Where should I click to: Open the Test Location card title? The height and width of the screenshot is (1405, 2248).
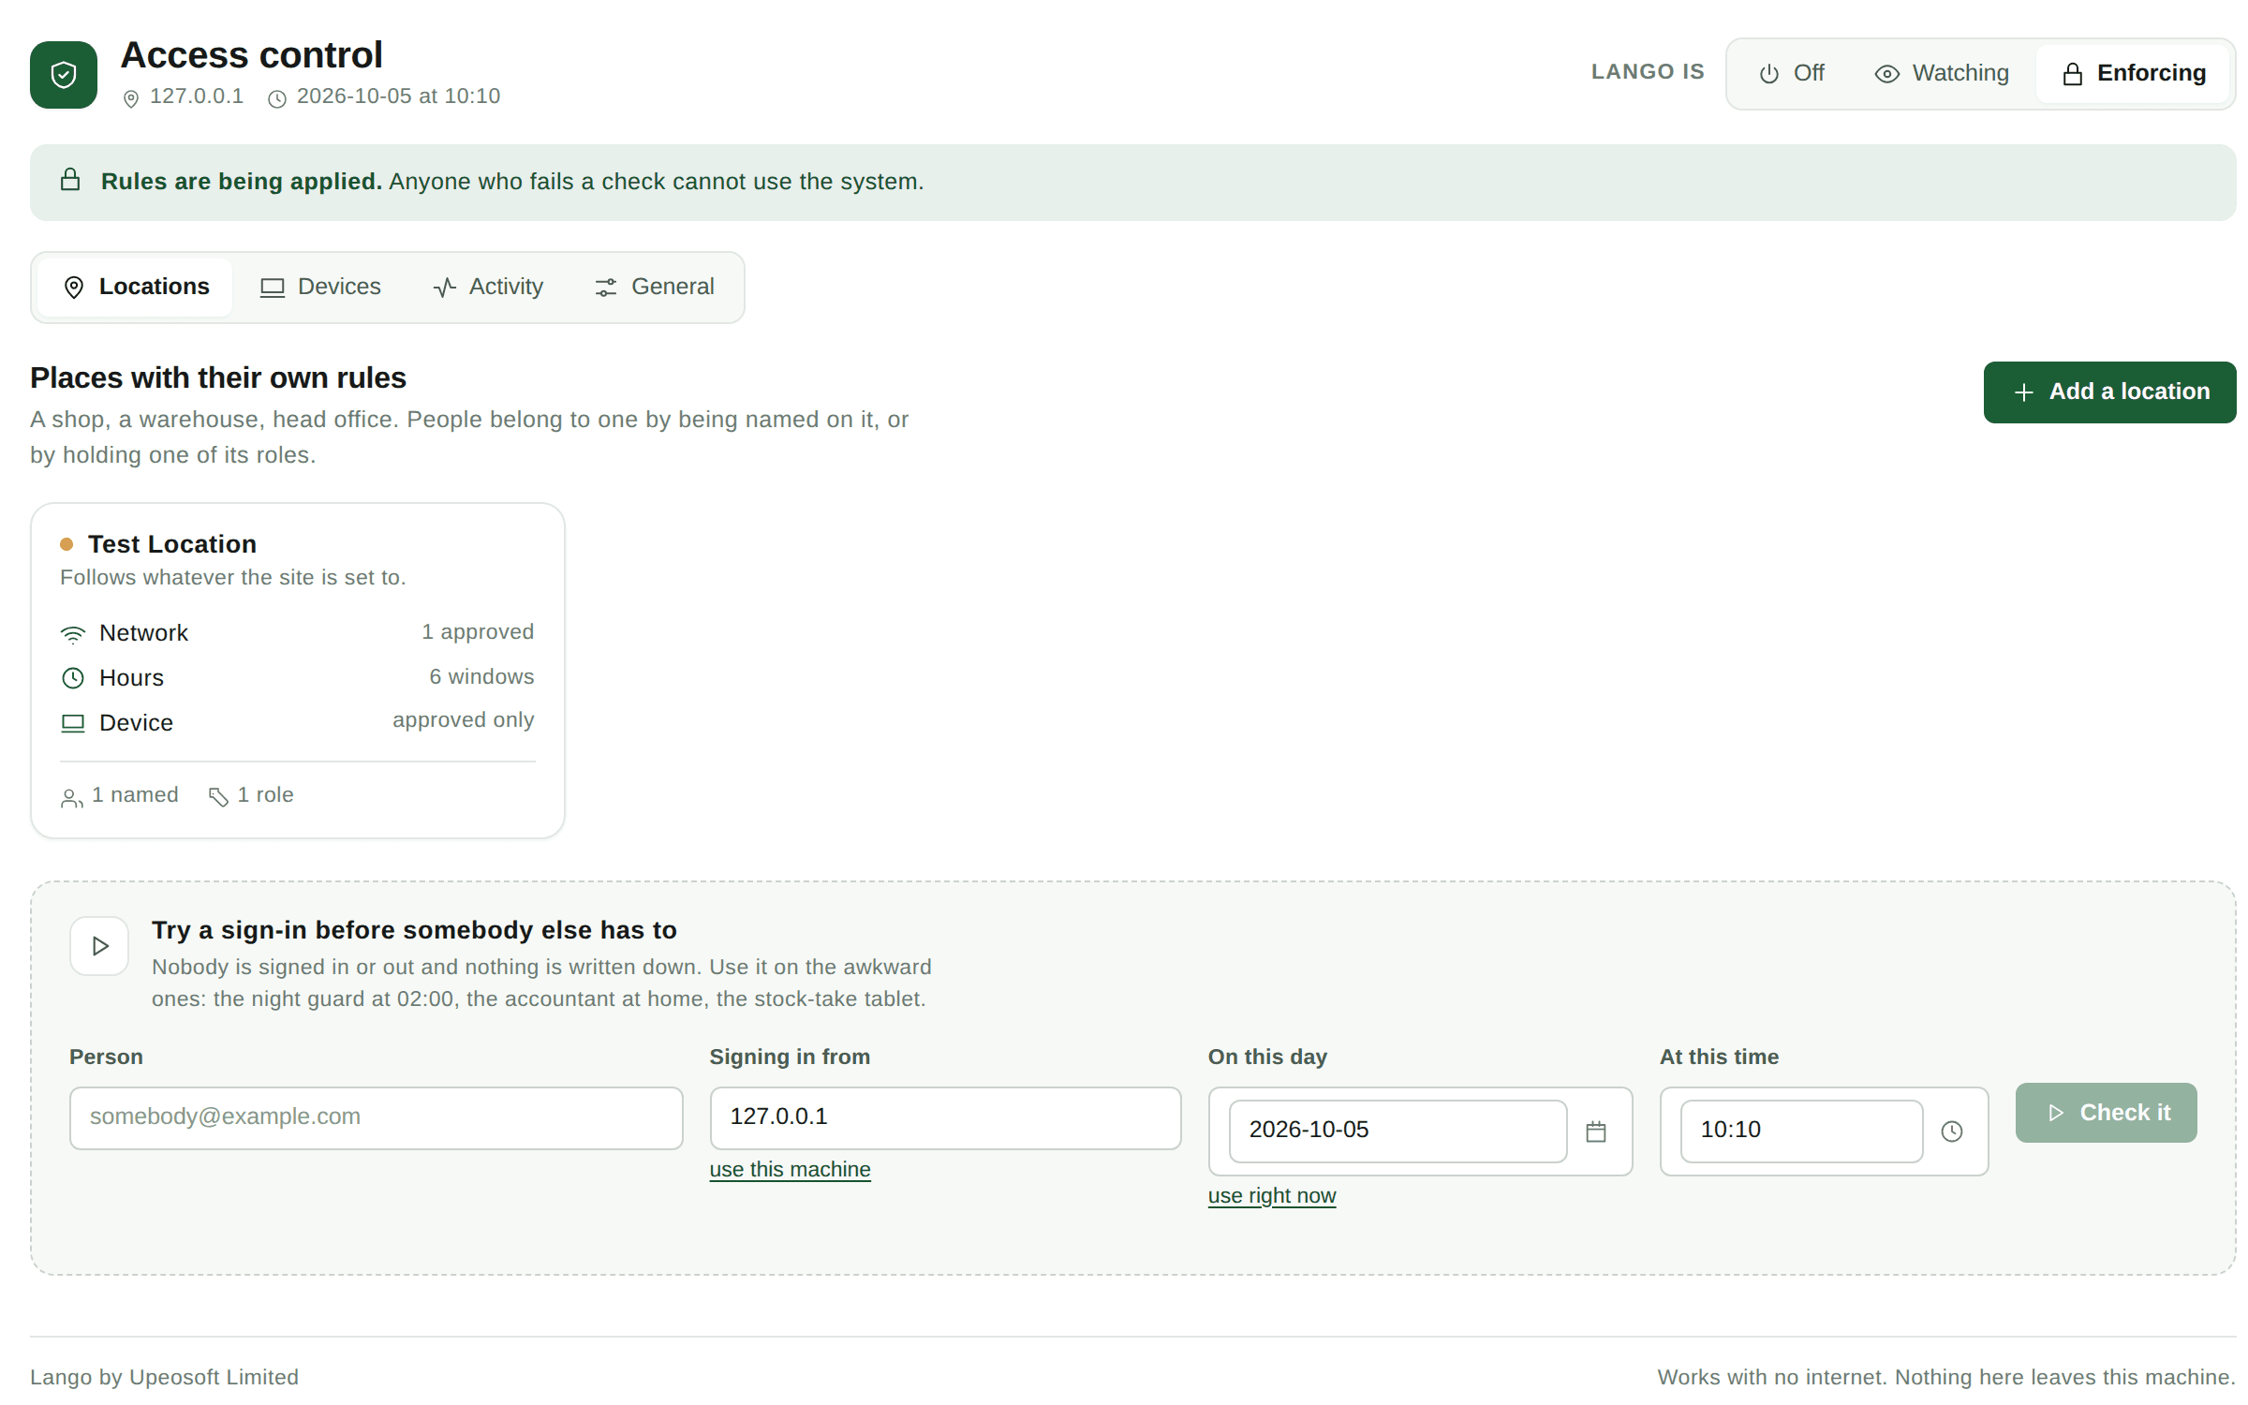172,544
